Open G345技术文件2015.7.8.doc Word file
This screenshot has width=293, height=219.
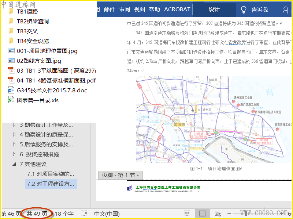(x=52, y=90)
